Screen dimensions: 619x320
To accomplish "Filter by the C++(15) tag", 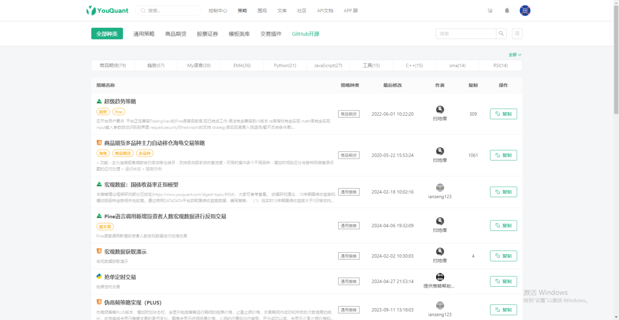I will 414,65.
